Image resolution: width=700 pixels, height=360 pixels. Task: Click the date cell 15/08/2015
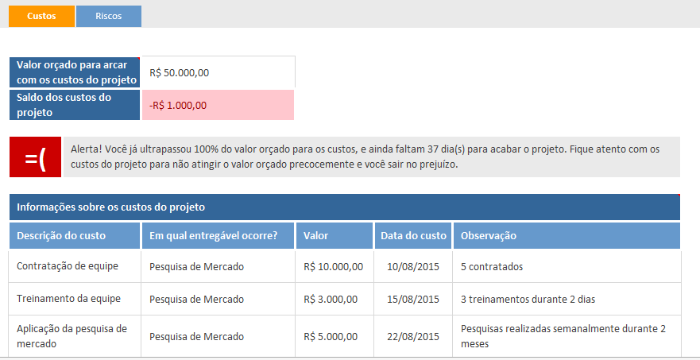coord(413,300)
